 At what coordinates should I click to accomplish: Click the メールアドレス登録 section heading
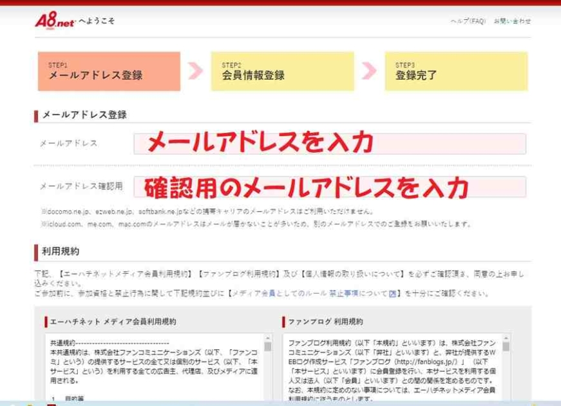(x=84, y=115)
